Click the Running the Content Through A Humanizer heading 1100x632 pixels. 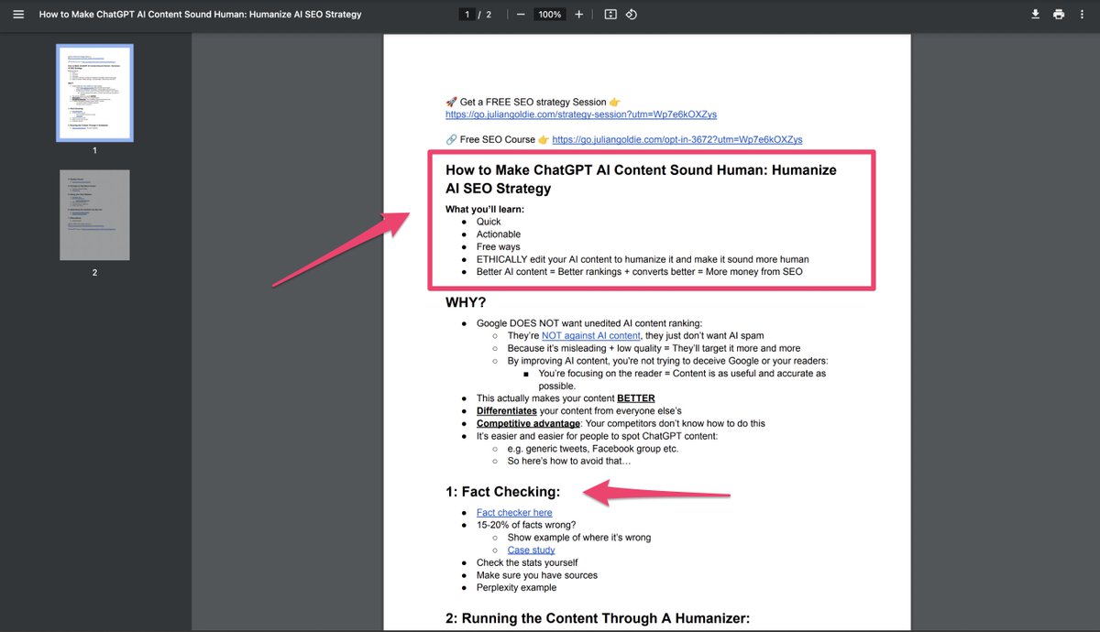(x=598, y=618)
